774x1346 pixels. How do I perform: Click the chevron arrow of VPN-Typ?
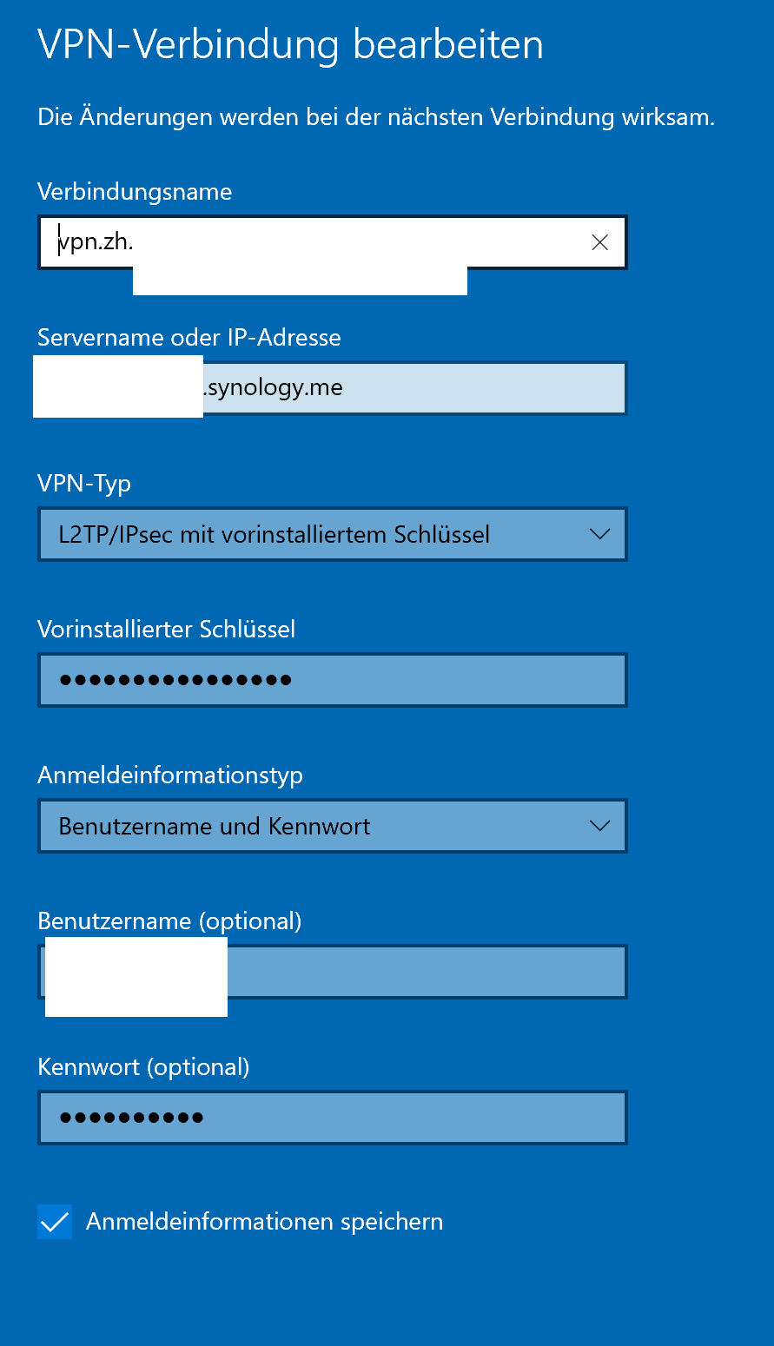coord(599,534)
